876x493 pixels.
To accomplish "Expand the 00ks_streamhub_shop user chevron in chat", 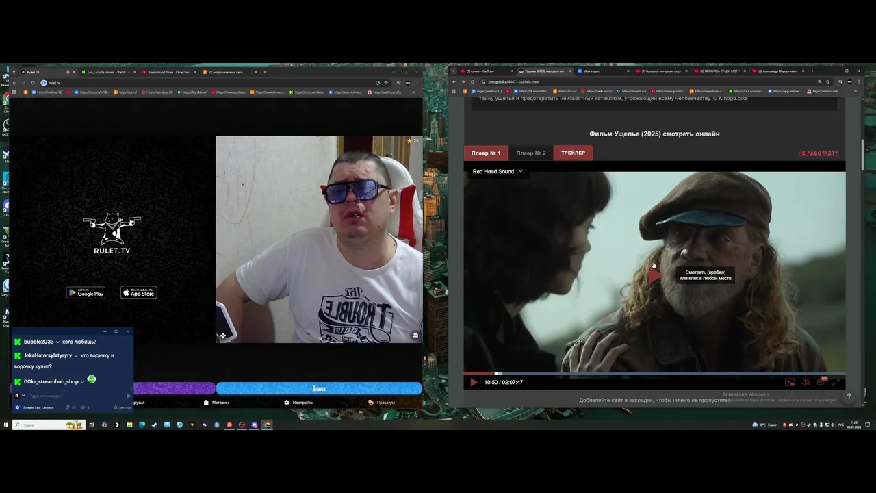I will click(82, 382).
